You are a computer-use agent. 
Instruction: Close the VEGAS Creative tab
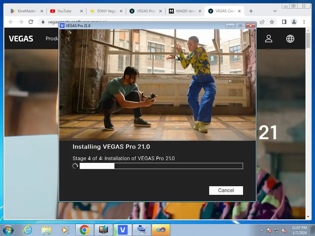(x=239, y=11)
